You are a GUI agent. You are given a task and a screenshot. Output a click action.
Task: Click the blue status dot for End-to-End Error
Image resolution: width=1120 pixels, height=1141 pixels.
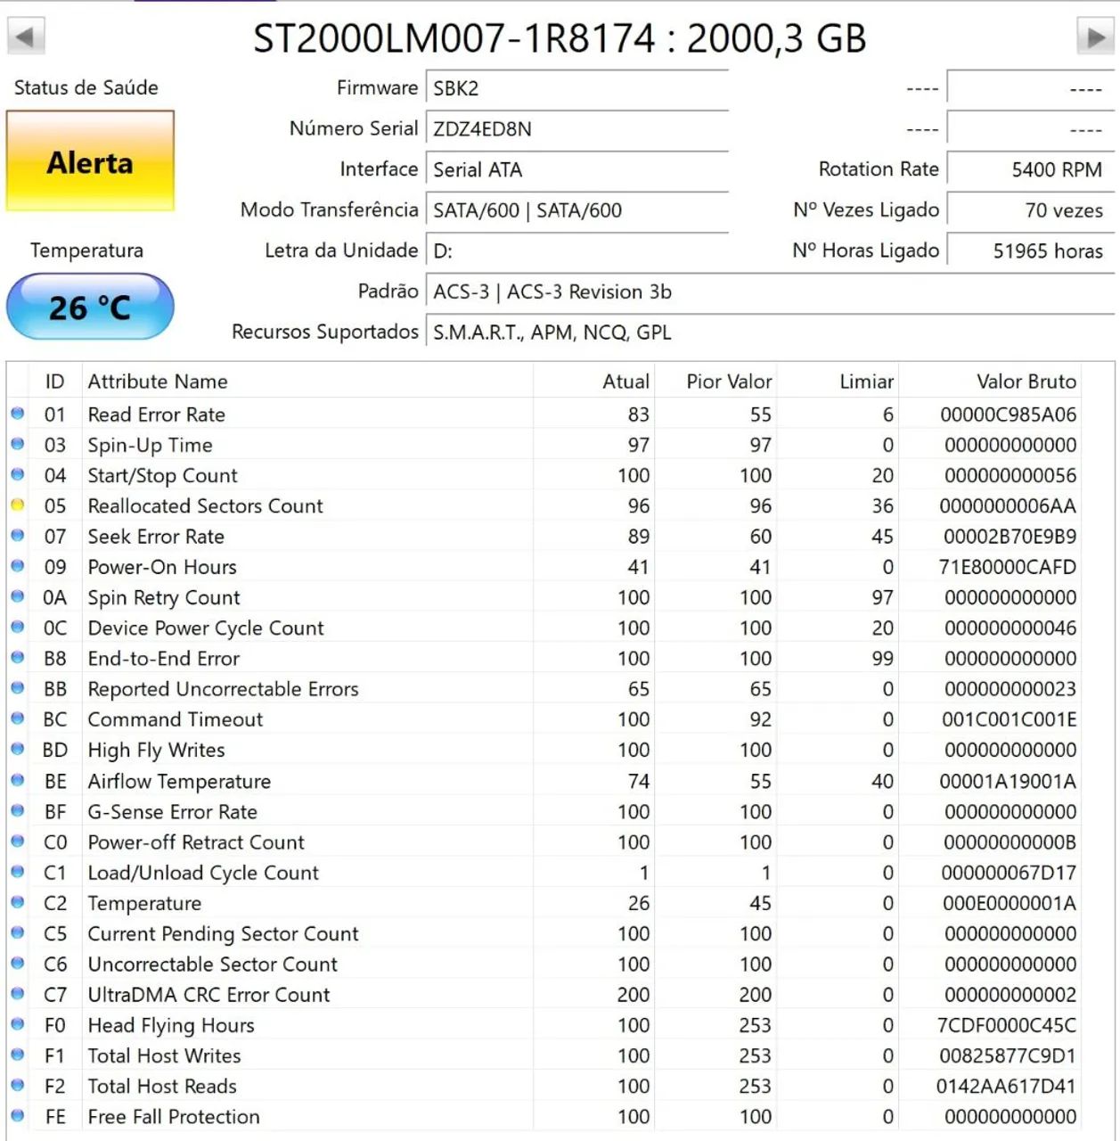[17, 658]
